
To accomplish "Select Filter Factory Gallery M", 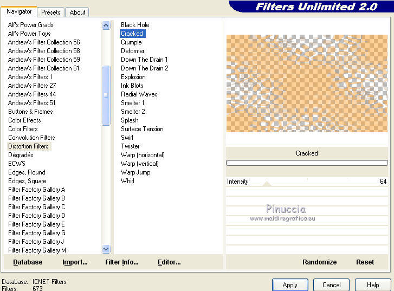I will [x=37, y=250].
